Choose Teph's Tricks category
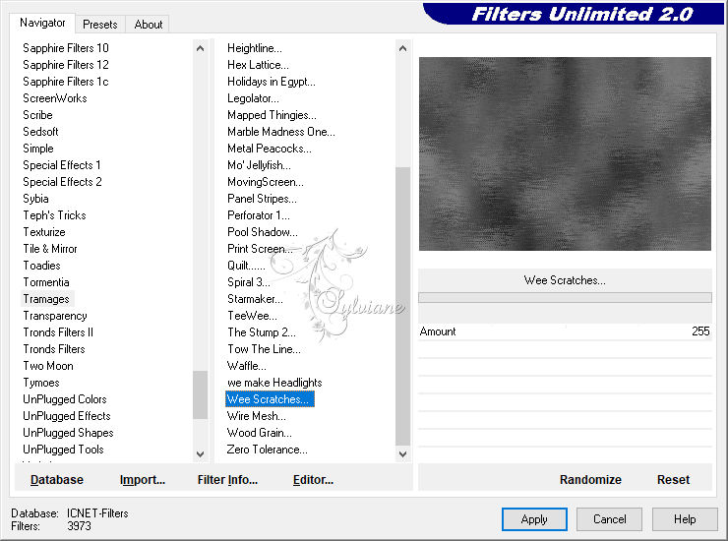The width and height of the screenshot is (728, 541). [54, 215]
